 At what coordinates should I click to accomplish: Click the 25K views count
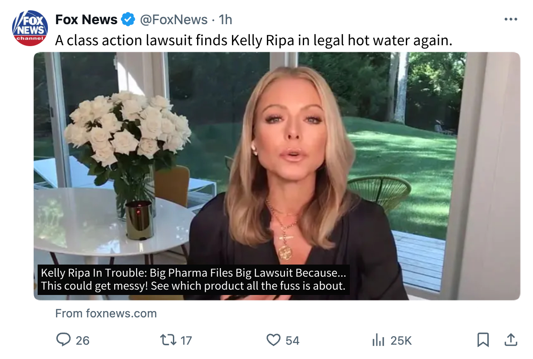point(401,341)
